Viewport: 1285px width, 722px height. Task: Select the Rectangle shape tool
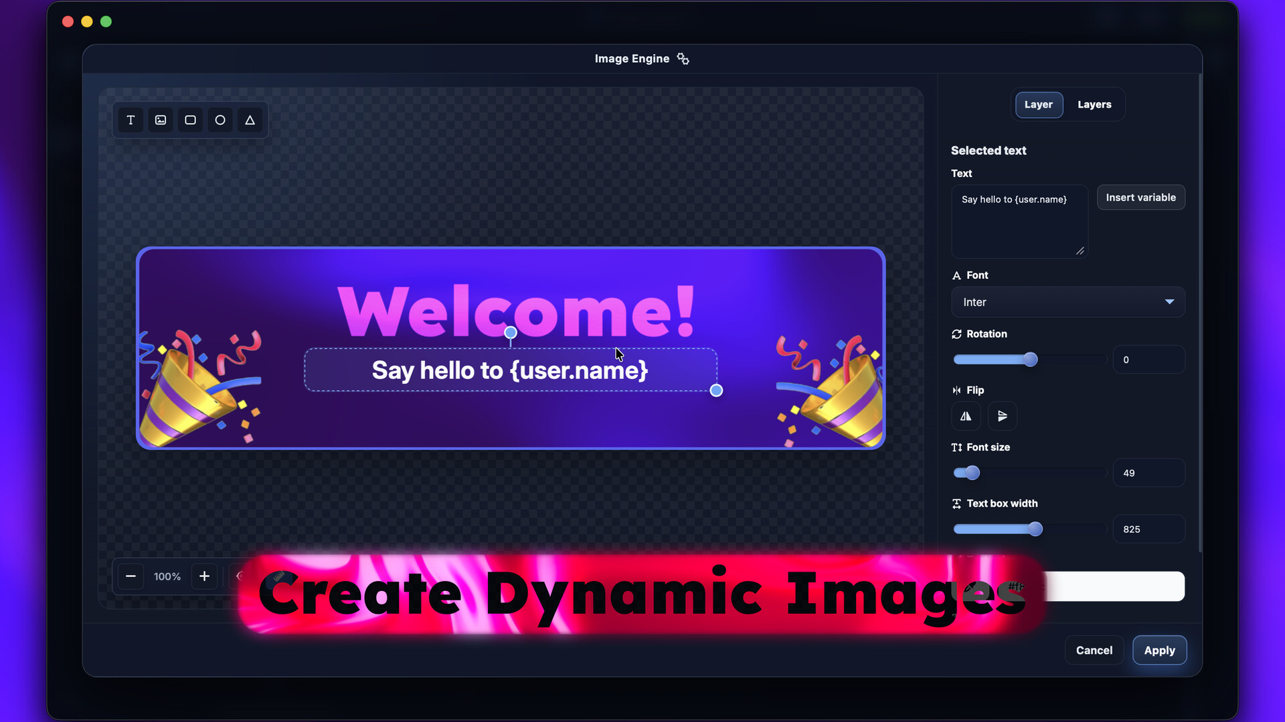click(190, 120)
